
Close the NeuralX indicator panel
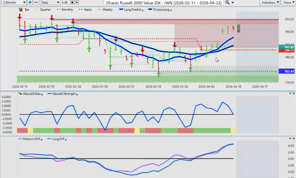tap(290, 93)
